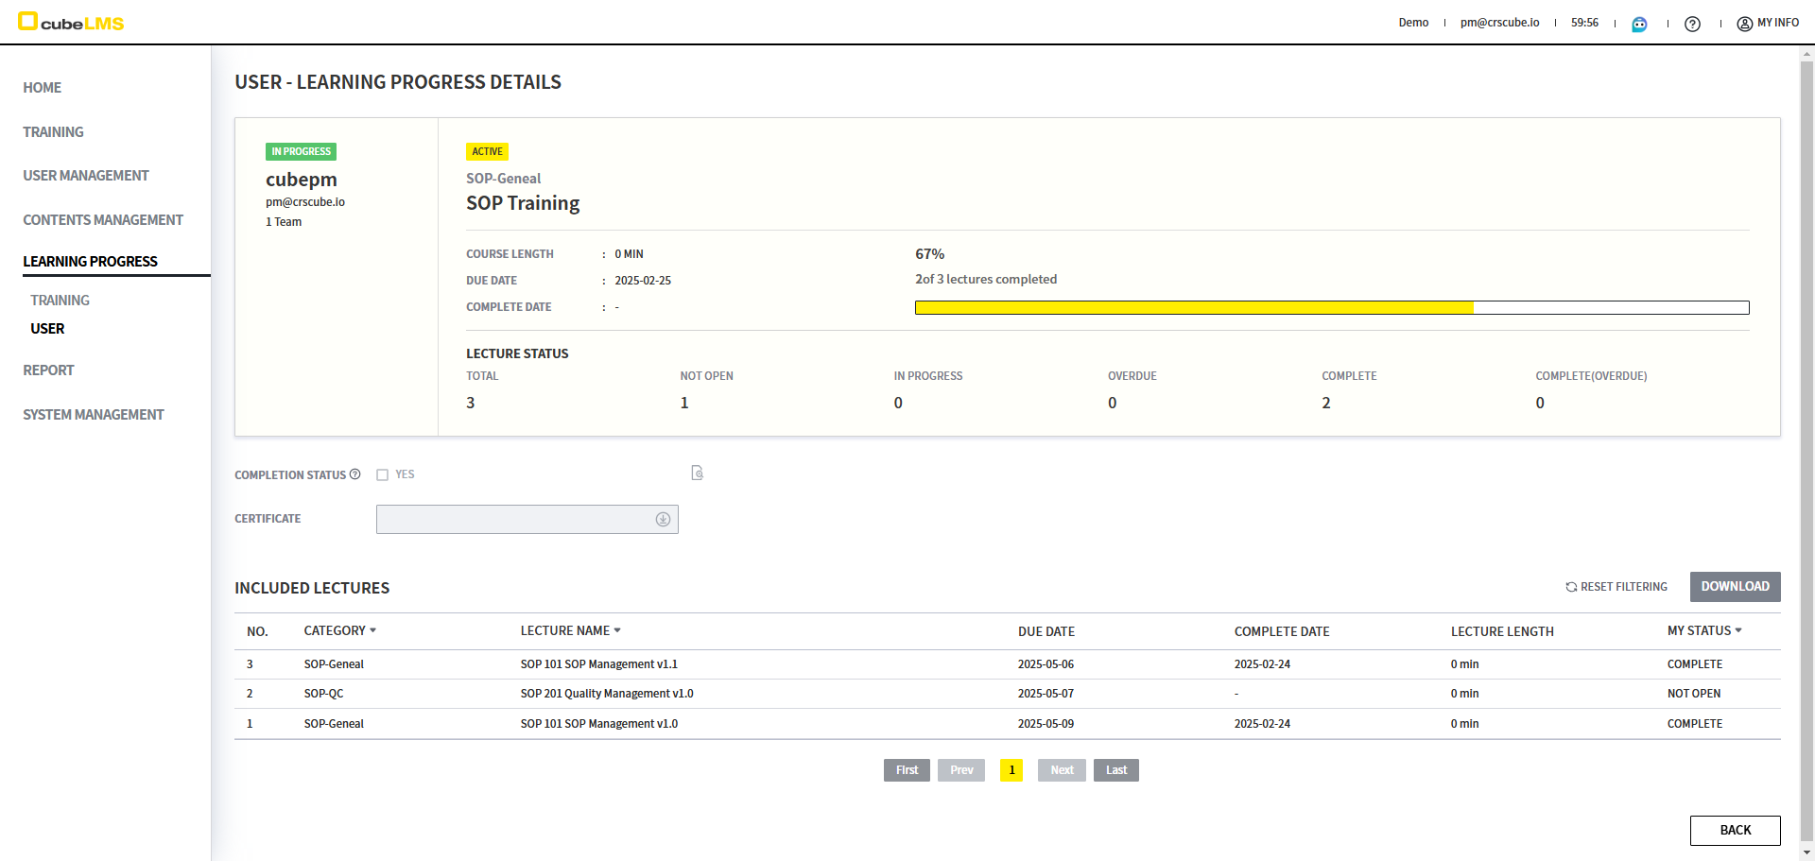Click the Download button
This screenshot has width=1815, height=861.
[1735, 587]
